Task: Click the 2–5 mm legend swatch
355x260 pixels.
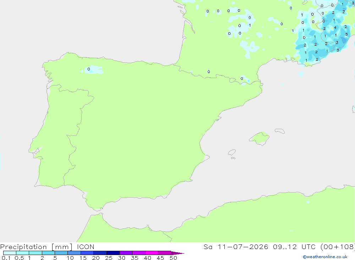Action: [x=48, y=253]
